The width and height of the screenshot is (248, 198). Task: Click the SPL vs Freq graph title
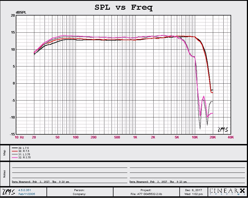tap(123, 7)
